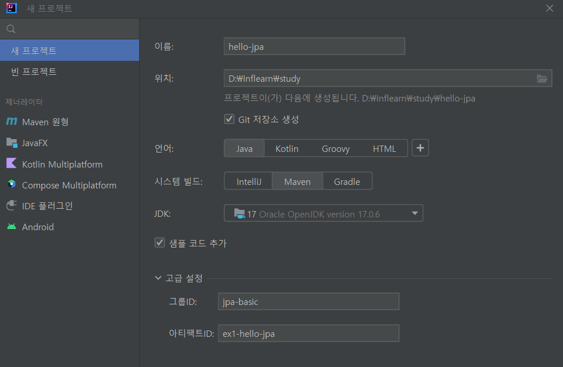Screen dimensions: 563x367
Task: Click the project creation path hint text
Action: pyautogui.click(x=350, y=98)
